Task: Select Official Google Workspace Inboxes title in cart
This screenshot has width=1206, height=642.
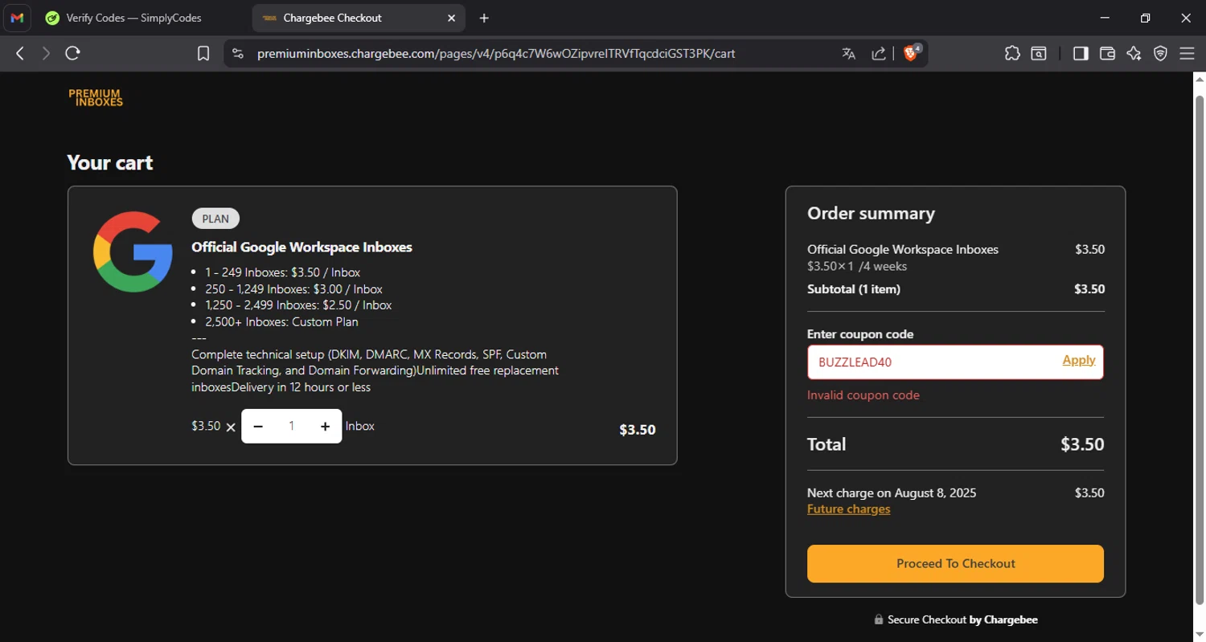Action: pyautogui.click(x=301, y=247)
